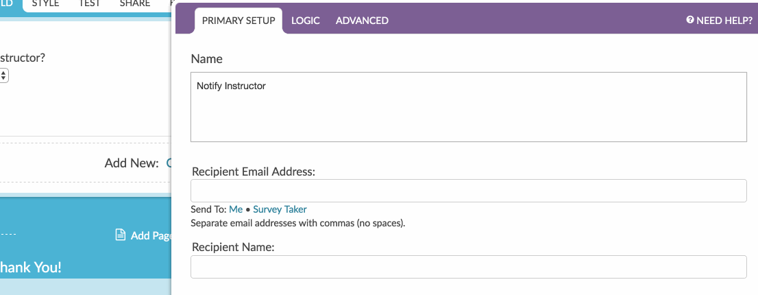Click the Add Page link text
758x295 pixels.
(x=151, y=235)
